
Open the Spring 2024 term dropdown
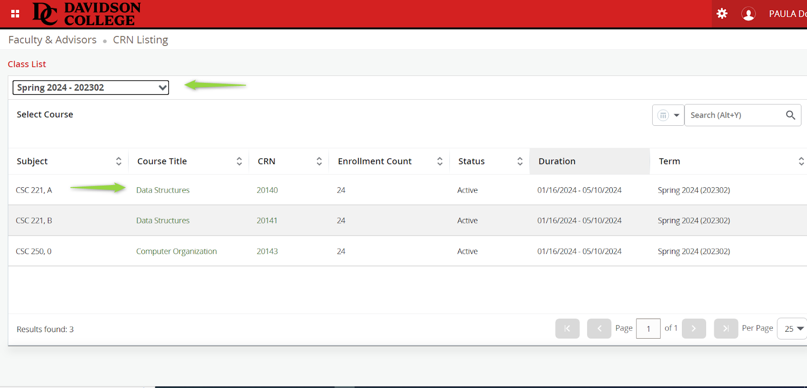(x=91, y=88)
